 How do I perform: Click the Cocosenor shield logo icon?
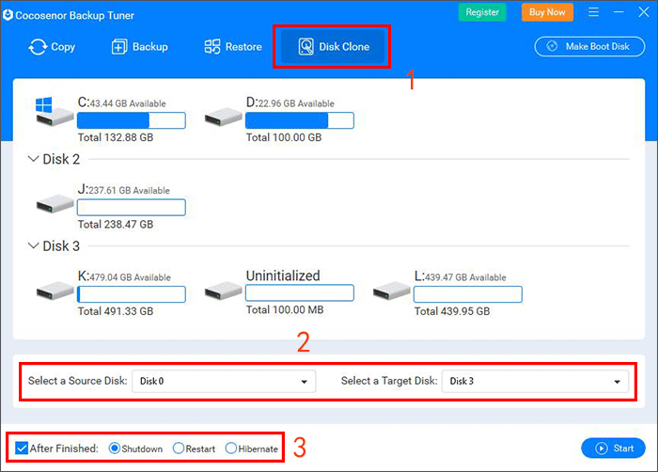[8, 15]
